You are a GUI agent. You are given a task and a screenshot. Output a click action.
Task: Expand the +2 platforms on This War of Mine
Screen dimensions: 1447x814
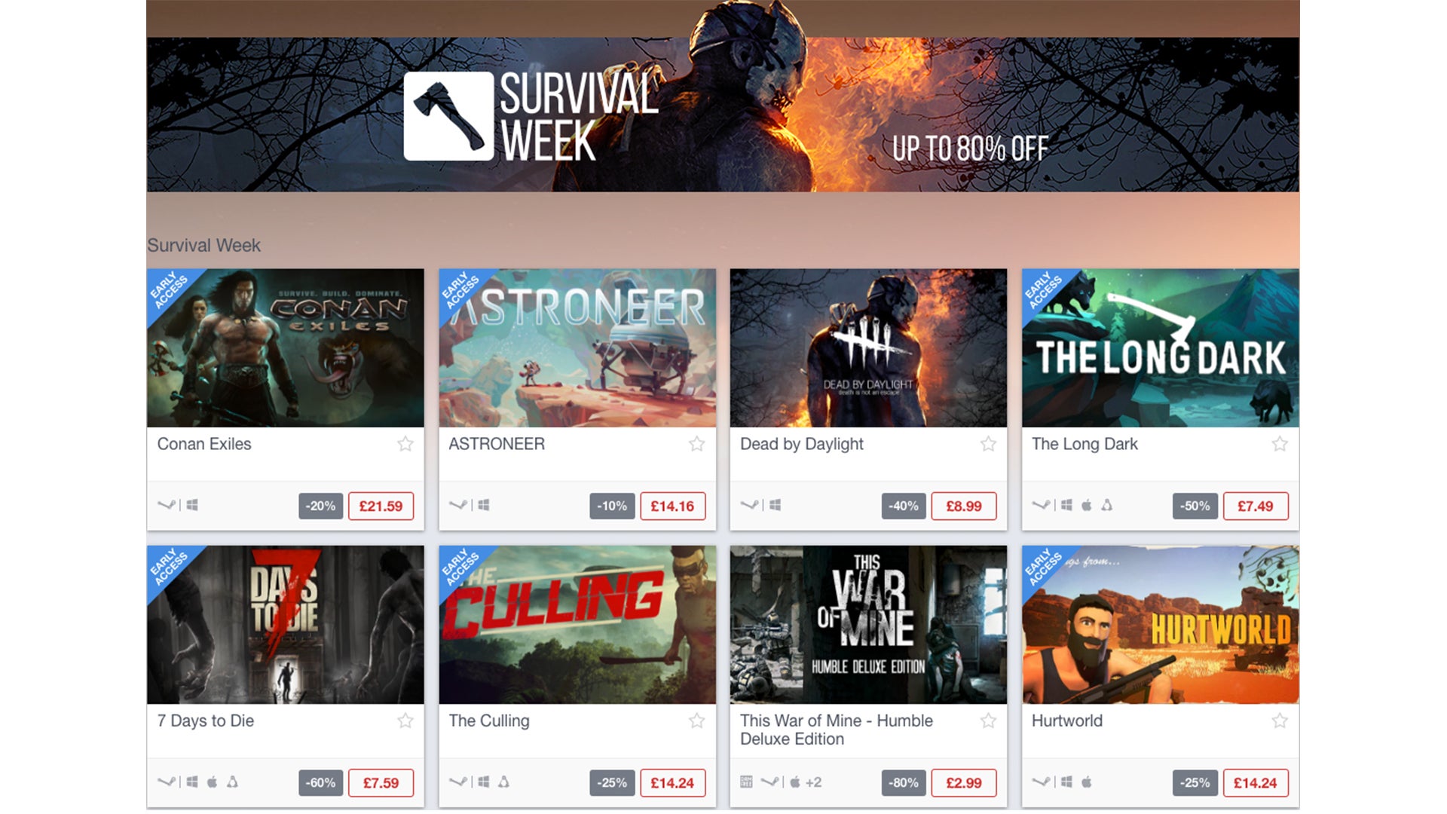(x=813, y=782)
